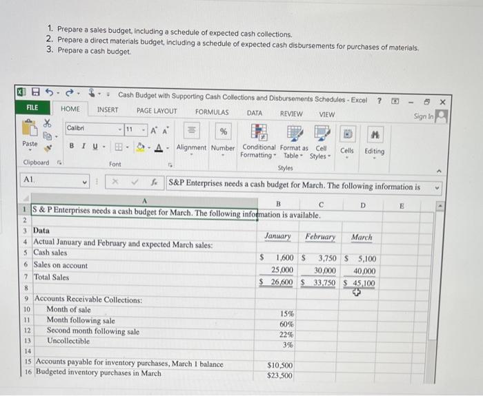Customize Quick Access Toolbar dropdown

(x=108, y=94)
